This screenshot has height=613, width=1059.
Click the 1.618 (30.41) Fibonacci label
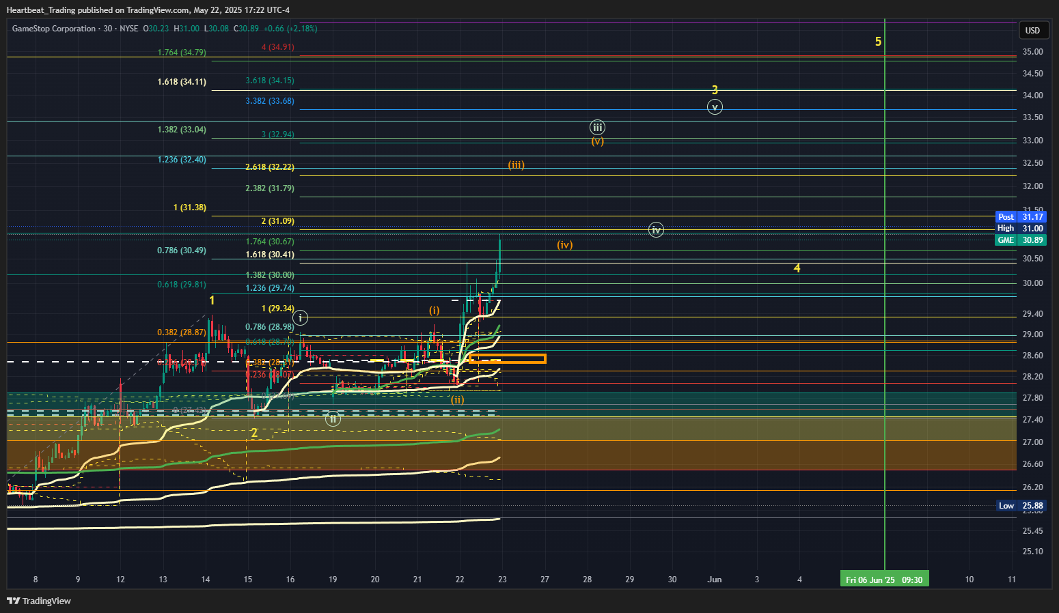[270, 255]
